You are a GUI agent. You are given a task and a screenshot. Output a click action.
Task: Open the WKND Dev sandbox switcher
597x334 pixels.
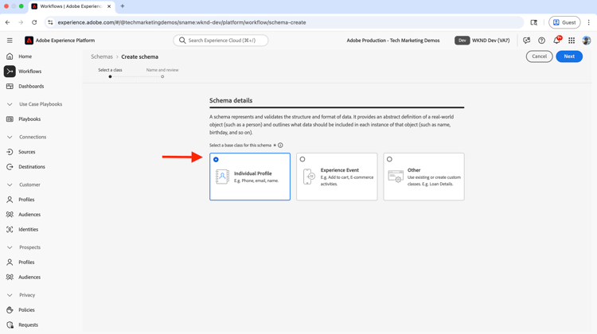482,41
